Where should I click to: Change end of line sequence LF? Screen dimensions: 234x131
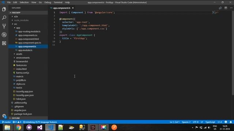(202, 122)
